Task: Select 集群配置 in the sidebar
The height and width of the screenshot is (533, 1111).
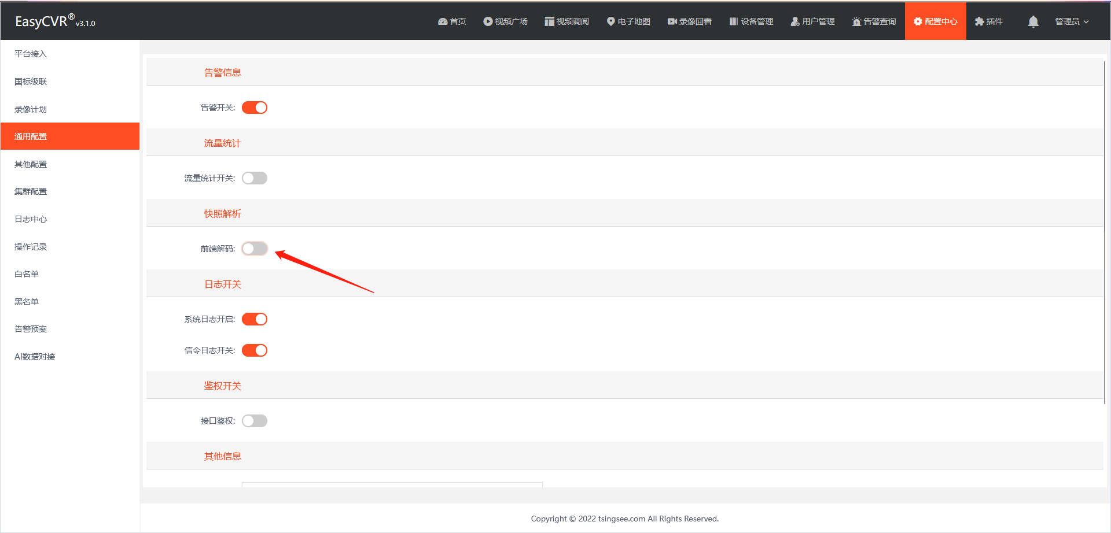Action: pos(70,191)
